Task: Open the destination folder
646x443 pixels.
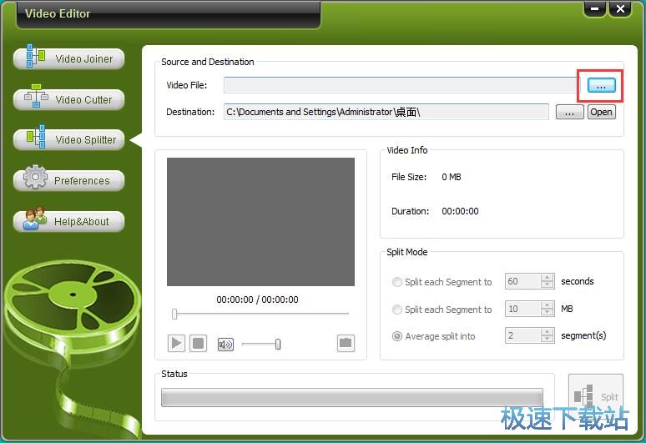Action: [x=601, y=112]
